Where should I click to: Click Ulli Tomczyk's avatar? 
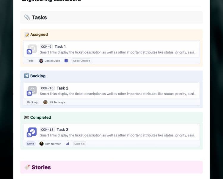[45, 102]
